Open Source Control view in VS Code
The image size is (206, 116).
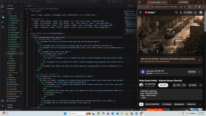coord(2,17)
